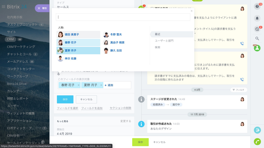Open CRMマーケティング in left menu

tap(21, 47)
